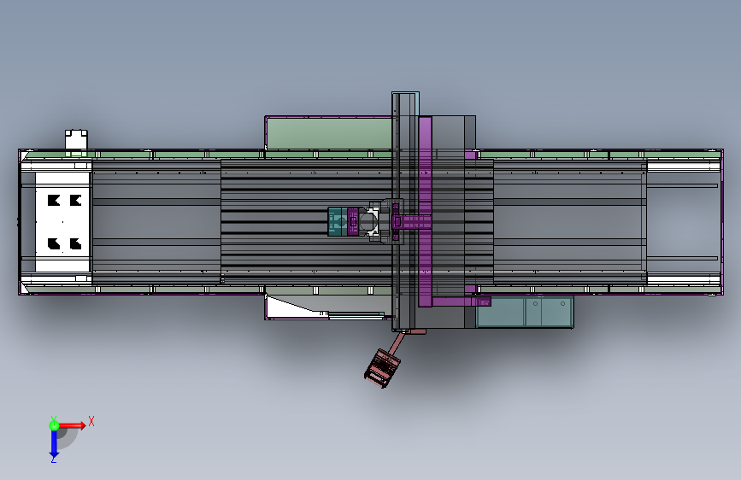Select the teal spindle motor at machine center

coord(338,221)
